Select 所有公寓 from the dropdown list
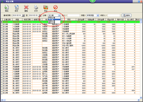 click(54, 18)
